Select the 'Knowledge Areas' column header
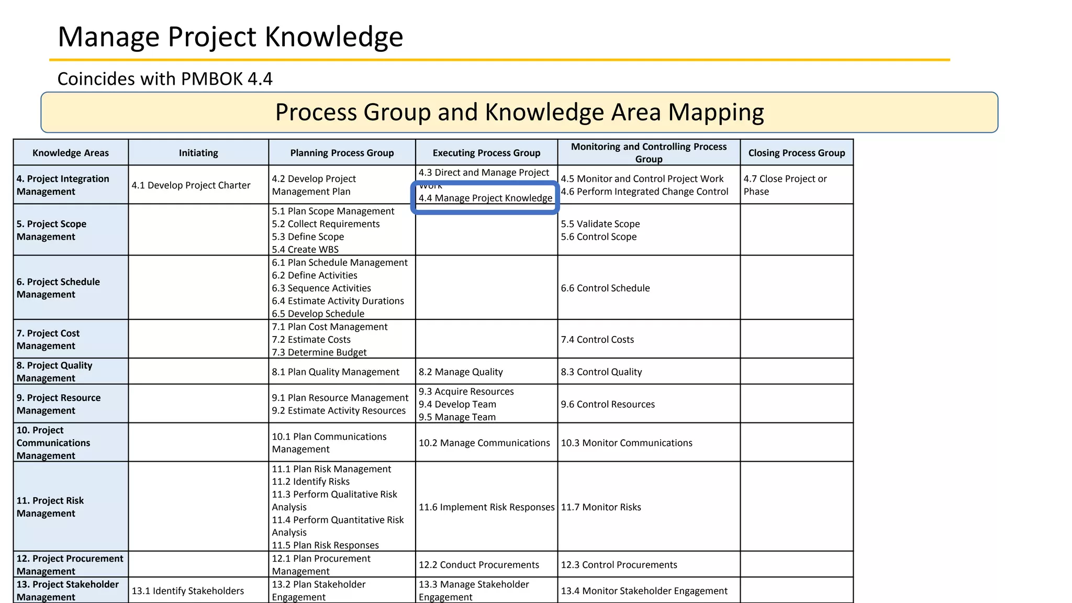Image resolution: width=1072 pixels, height=603 pixels. [71, 153]
